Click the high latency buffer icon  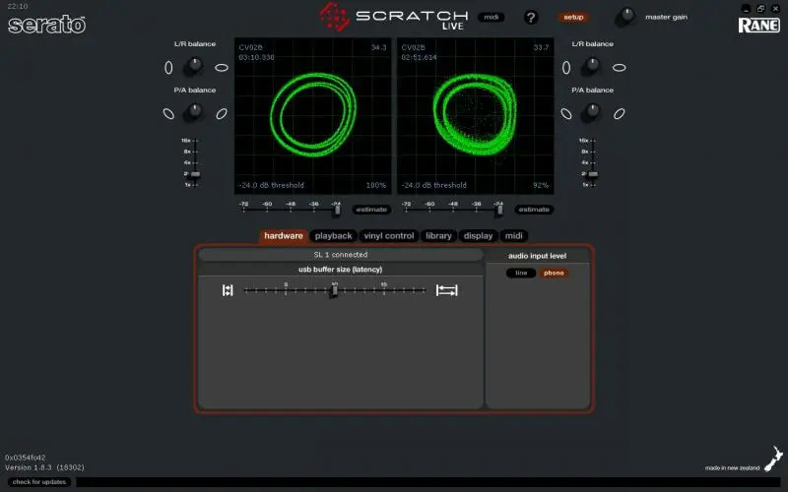447,290
